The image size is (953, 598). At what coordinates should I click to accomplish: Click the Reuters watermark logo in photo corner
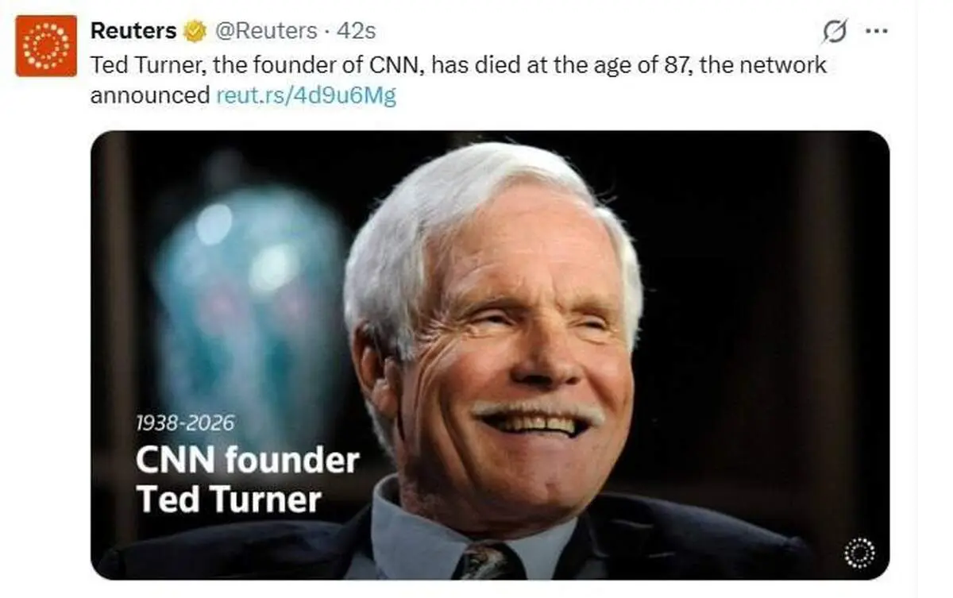pyautogui.click(x=859, y=552)
